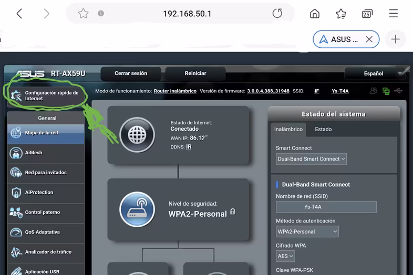Click the Estado del sistema header
Screen dimensions: 413x275
[334, 114]
